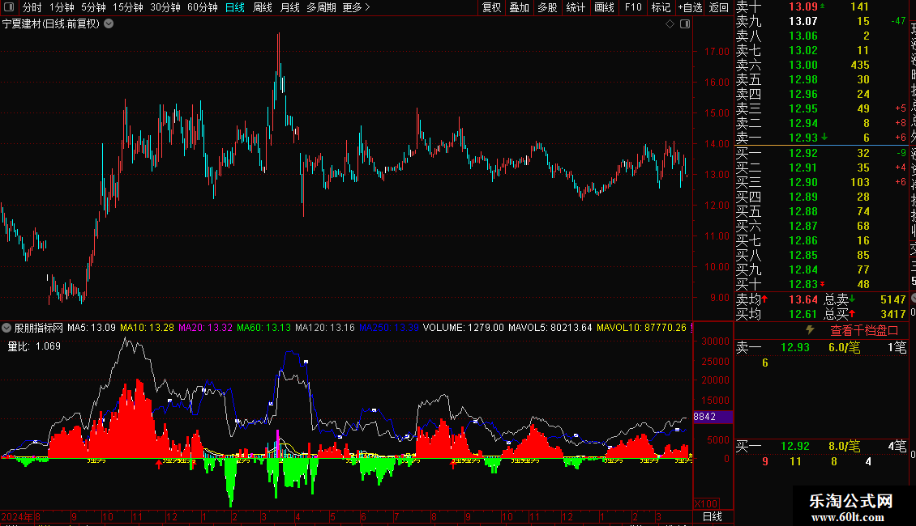Click the 标记 mark button
The width and height of the screenshot is (916, 526).
pyautogui.click(x=661, y=7)
